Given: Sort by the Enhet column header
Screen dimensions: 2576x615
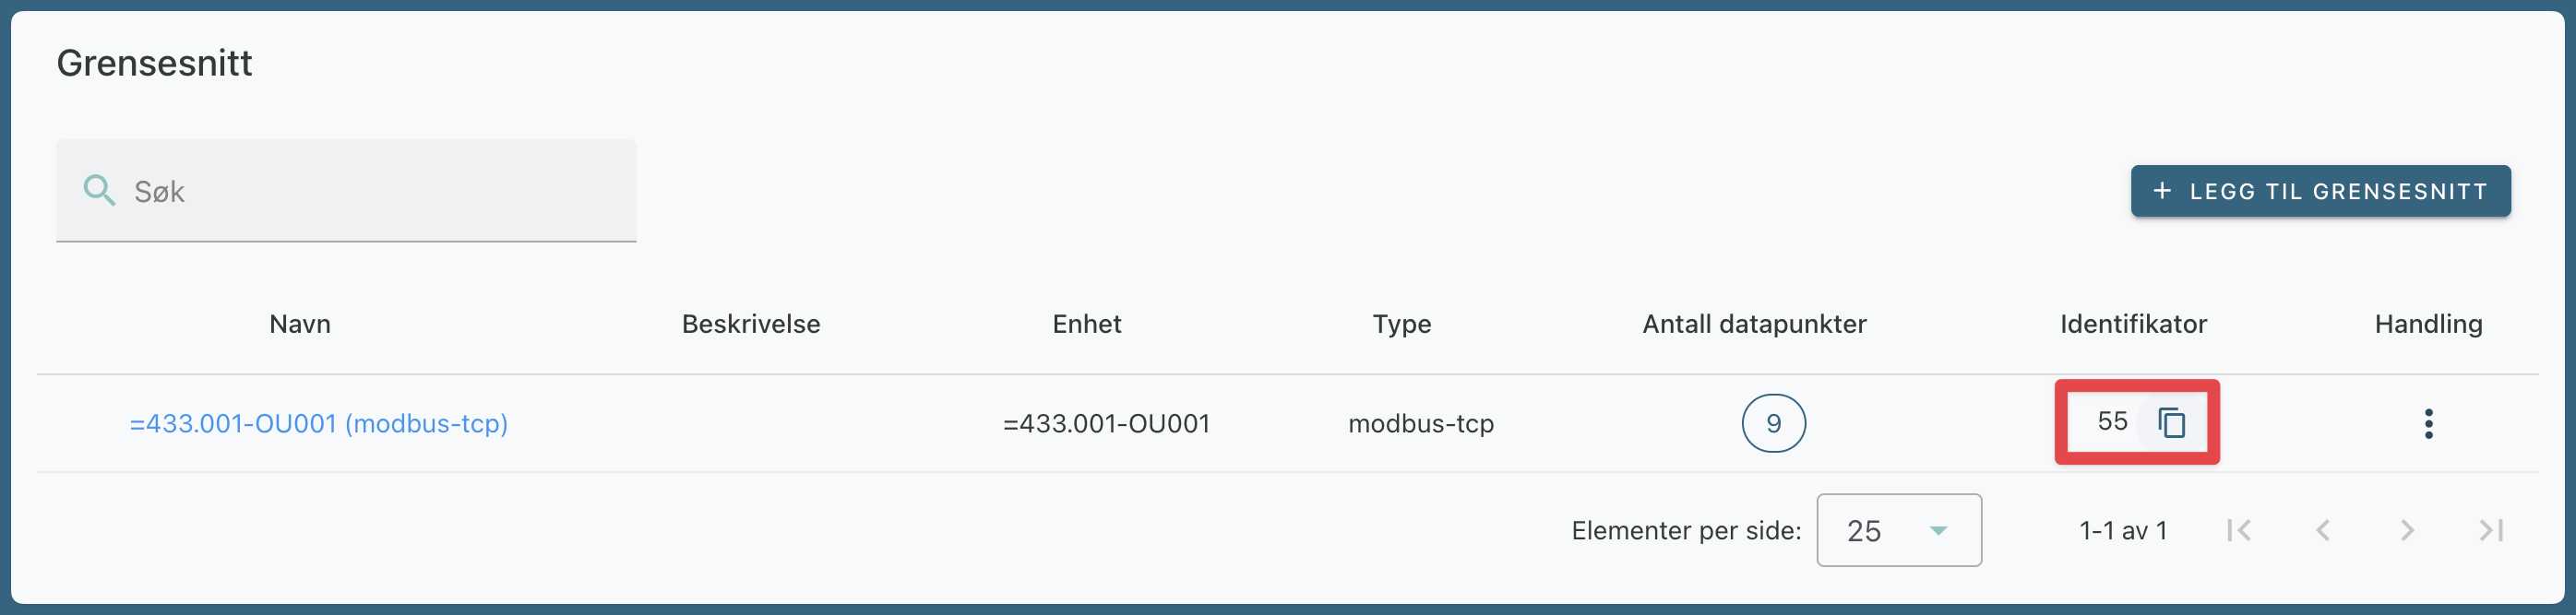Looking at the screenshot, I should 1087,324.
